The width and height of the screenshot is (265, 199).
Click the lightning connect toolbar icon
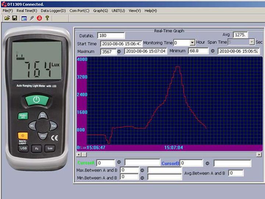(x=32, y=18)
